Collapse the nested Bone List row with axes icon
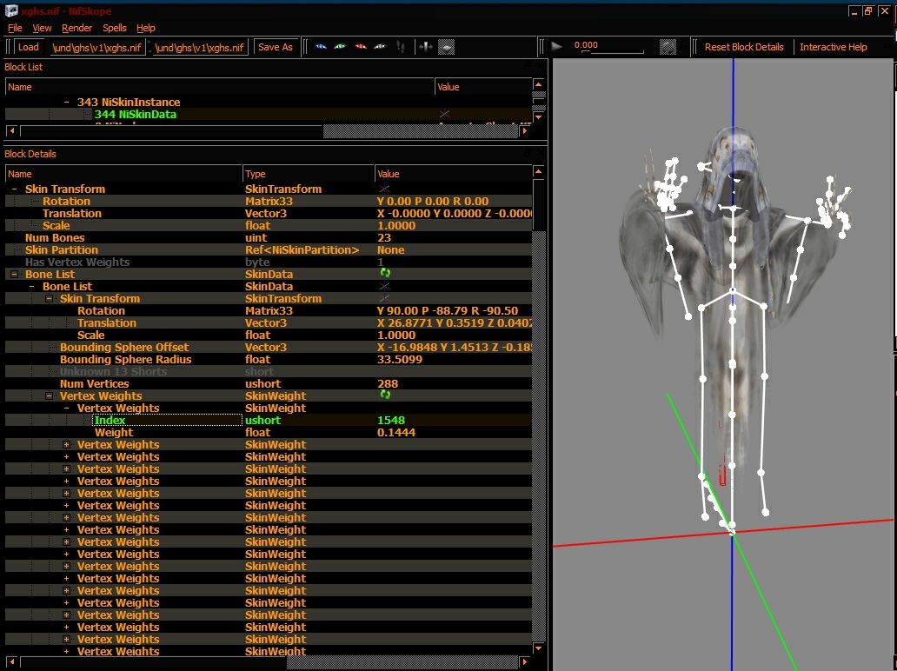The width and height of the screenshot is (897, 671). (x=31, y=287)
